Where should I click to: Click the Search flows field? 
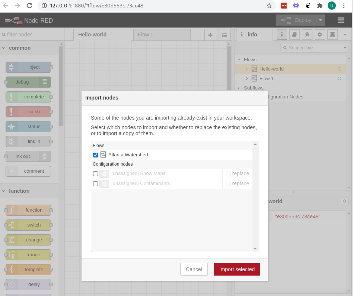tap(314, 48)
